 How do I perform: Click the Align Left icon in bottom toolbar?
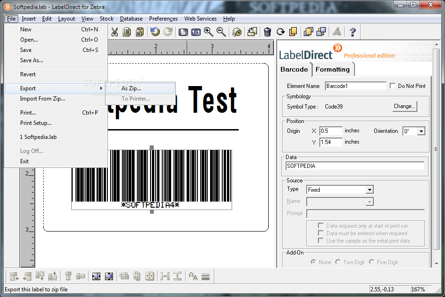14,276
